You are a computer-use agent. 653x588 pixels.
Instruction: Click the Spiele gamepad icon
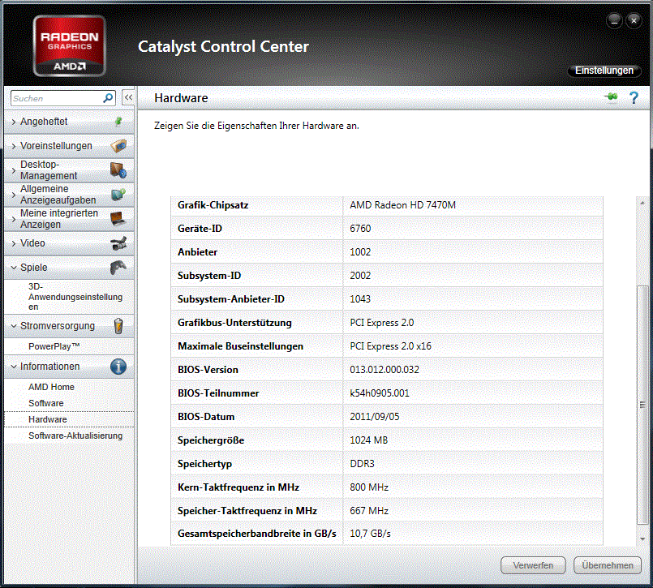tap(118, 268)
